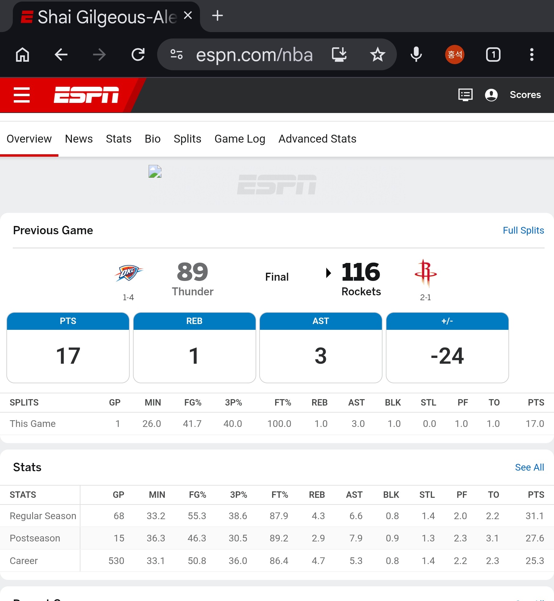Open the Game Log tab
Viewport: 554px width, 601px height.
click(x=240, y=139)
